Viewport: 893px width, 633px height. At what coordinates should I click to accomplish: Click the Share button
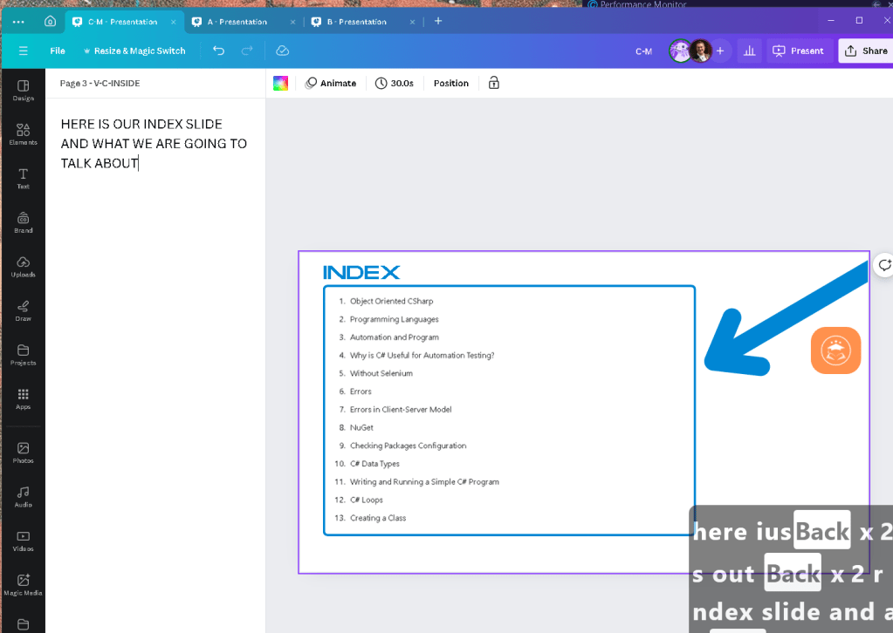(x=866, y=51)
